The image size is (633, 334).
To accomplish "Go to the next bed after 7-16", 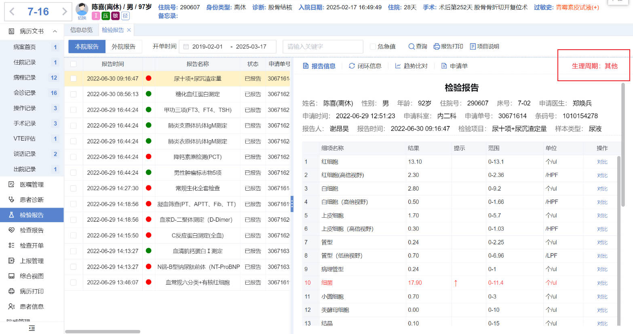I will pos(64,12).
